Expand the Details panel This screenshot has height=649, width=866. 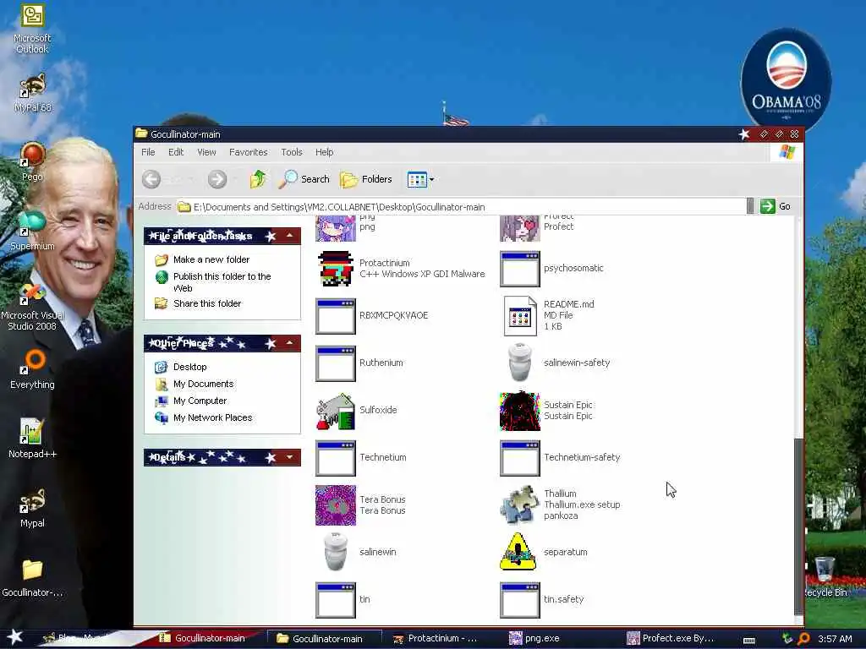tap(289, 457)
